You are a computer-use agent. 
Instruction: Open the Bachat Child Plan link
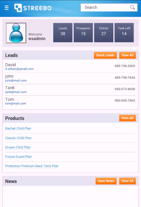tap(18, 128)
